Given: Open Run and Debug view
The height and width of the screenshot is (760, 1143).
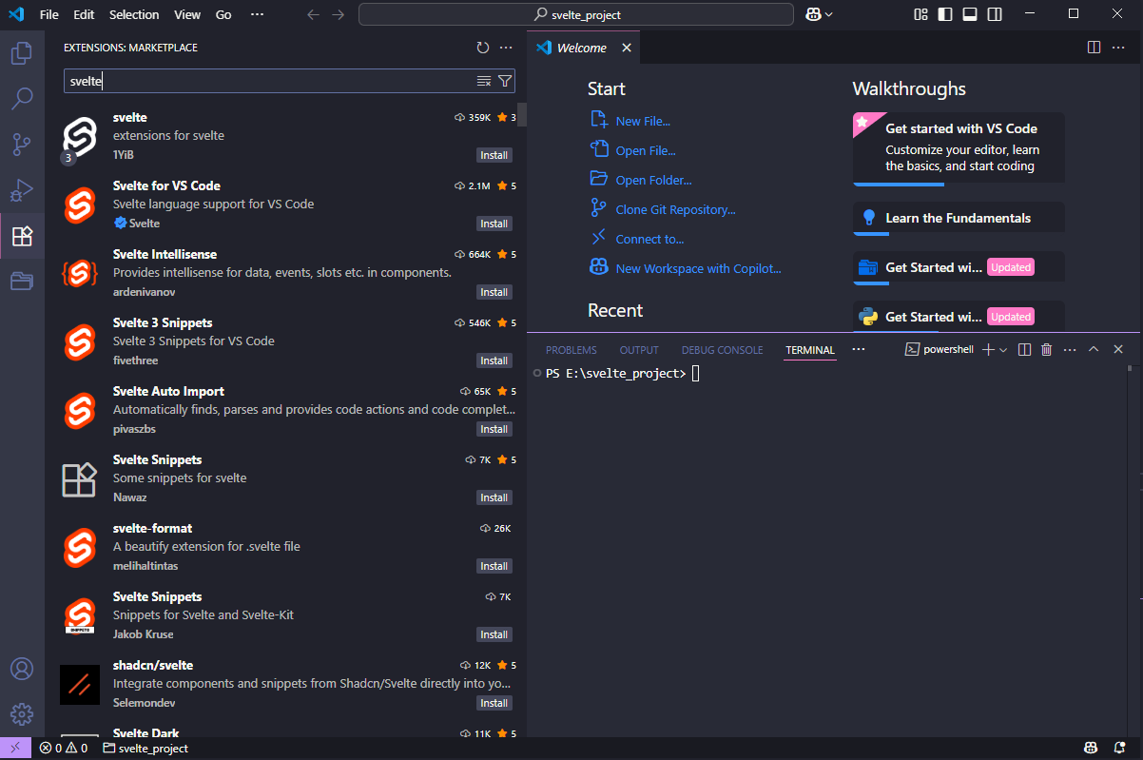Looking at the screenshot, I should click(x=22, y=190).
